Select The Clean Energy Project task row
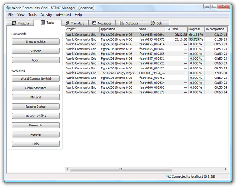 coord(146,73)
